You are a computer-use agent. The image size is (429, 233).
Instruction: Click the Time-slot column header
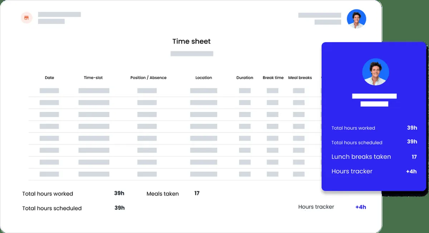(93, 78)
